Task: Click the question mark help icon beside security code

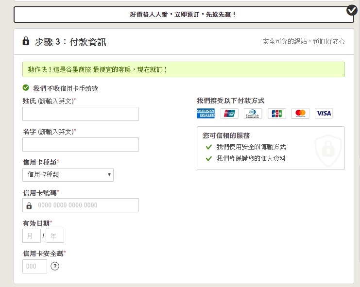Action: [x=55, y=266]
